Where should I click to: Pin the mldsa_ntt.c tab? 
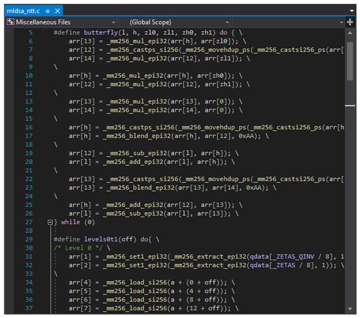click(x=48, y=11)
